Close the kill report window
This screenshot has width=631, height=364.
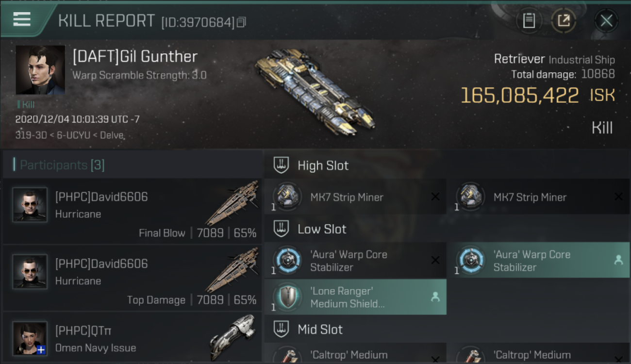coord(606,20)
